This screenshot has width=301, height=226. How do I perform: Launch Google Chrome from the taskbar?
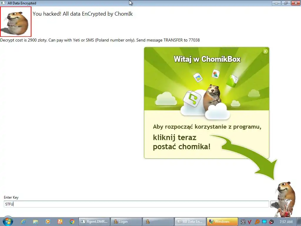click(x=72, y=222)
